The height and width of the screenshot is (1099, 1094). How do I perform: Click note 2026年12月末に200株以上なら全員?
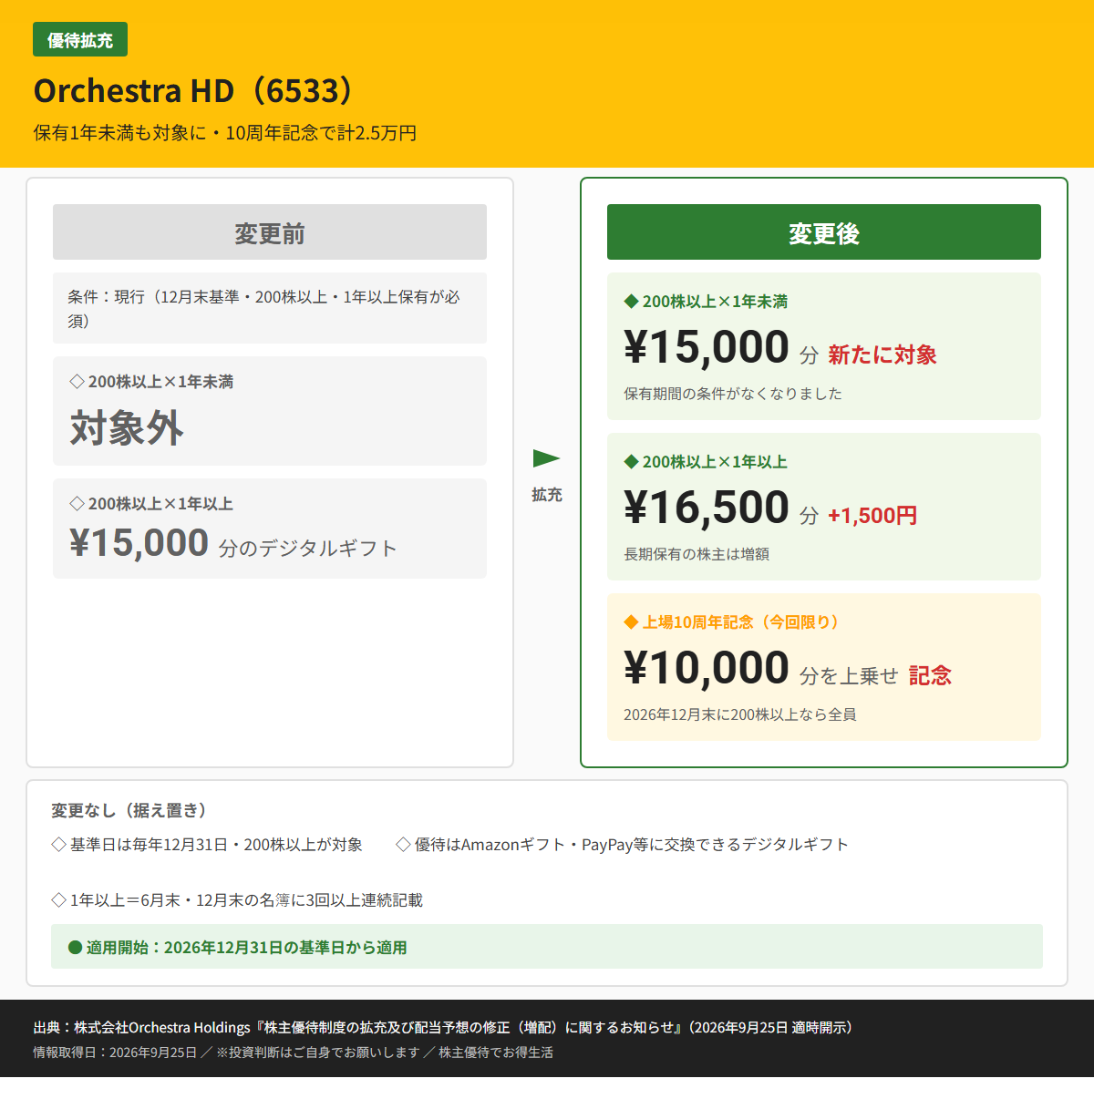[740, 714]
